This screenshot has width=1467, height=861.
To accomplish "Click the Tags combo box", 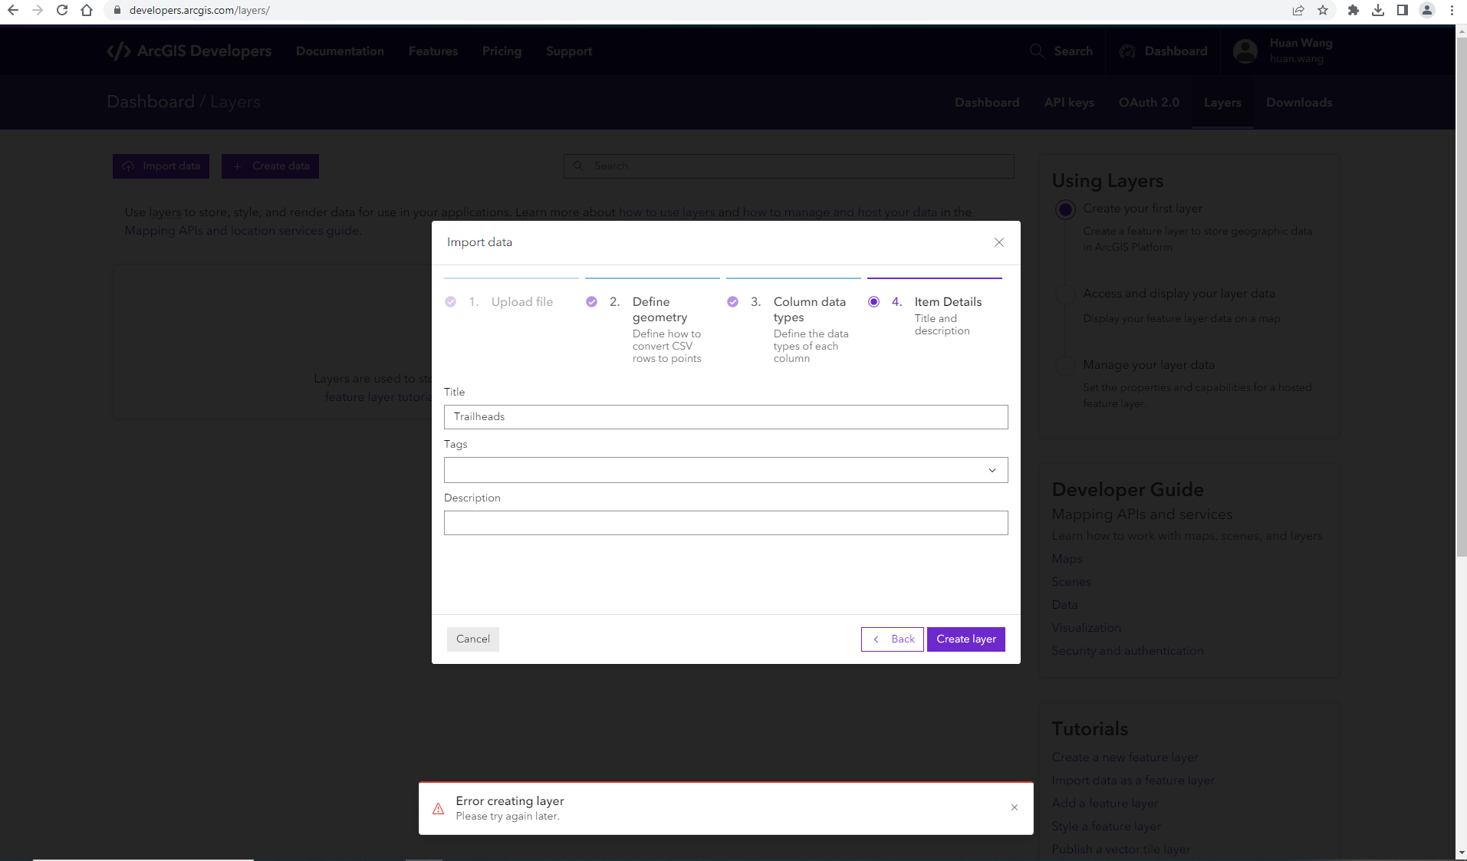I will (725, 470).
